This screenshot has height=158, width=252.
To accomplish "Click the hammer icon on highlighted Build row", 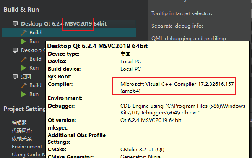I will [24, 33].
